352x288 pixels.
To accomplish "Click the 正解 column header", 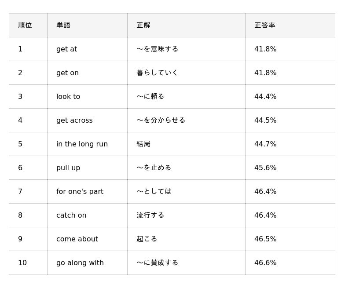I will pos(186,25).
